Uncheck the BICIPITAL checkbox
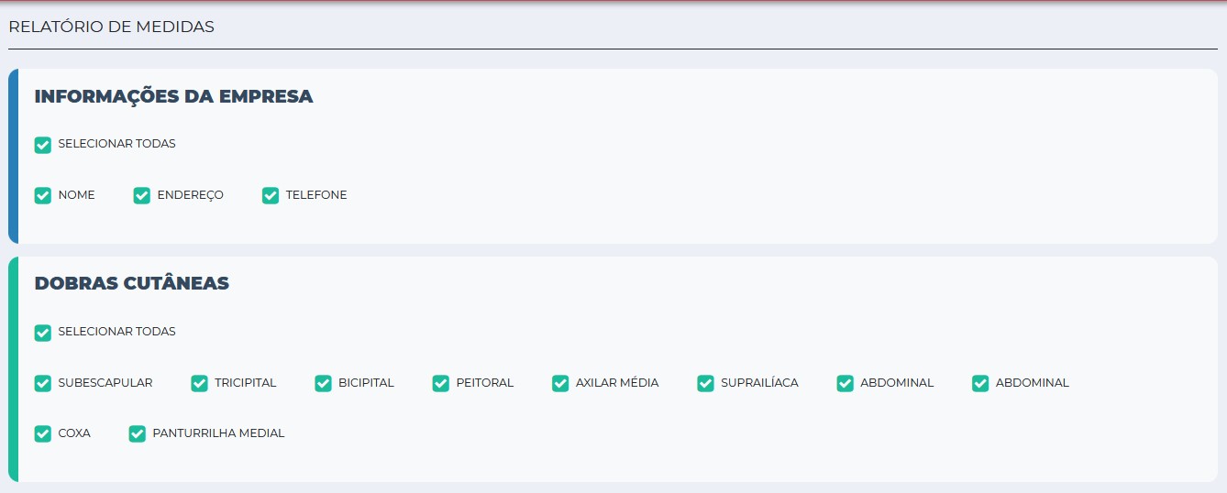Viewport: 1227px width, 493px height. [323, 383]
